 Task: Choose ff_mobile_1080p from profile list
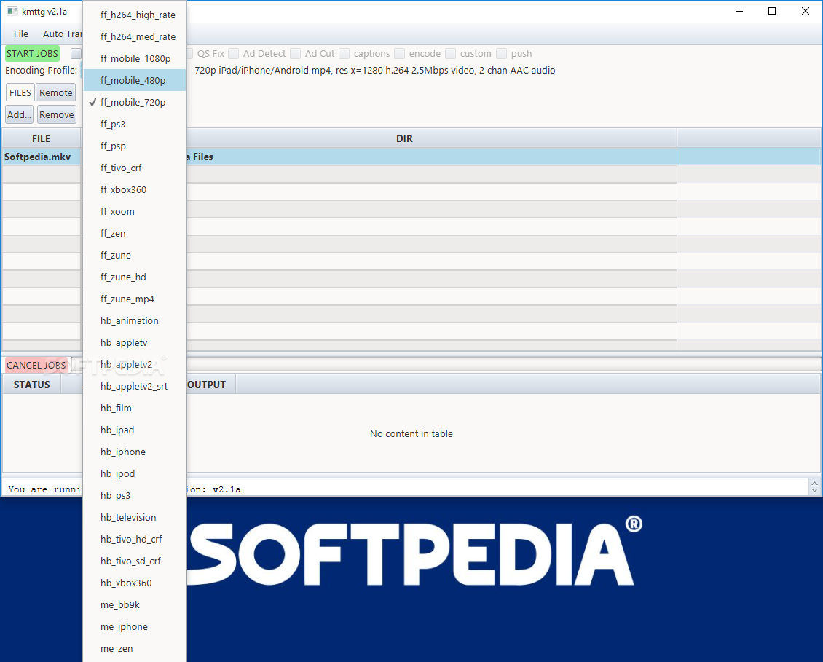135,58
